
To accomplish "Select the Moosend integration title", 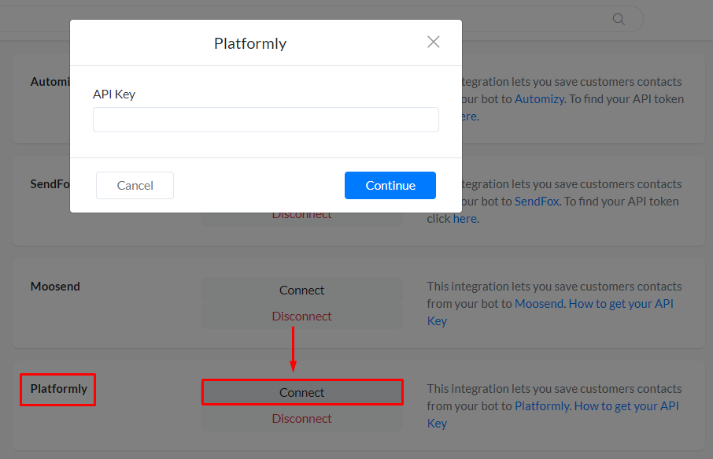I will click(x=55, y=287).
